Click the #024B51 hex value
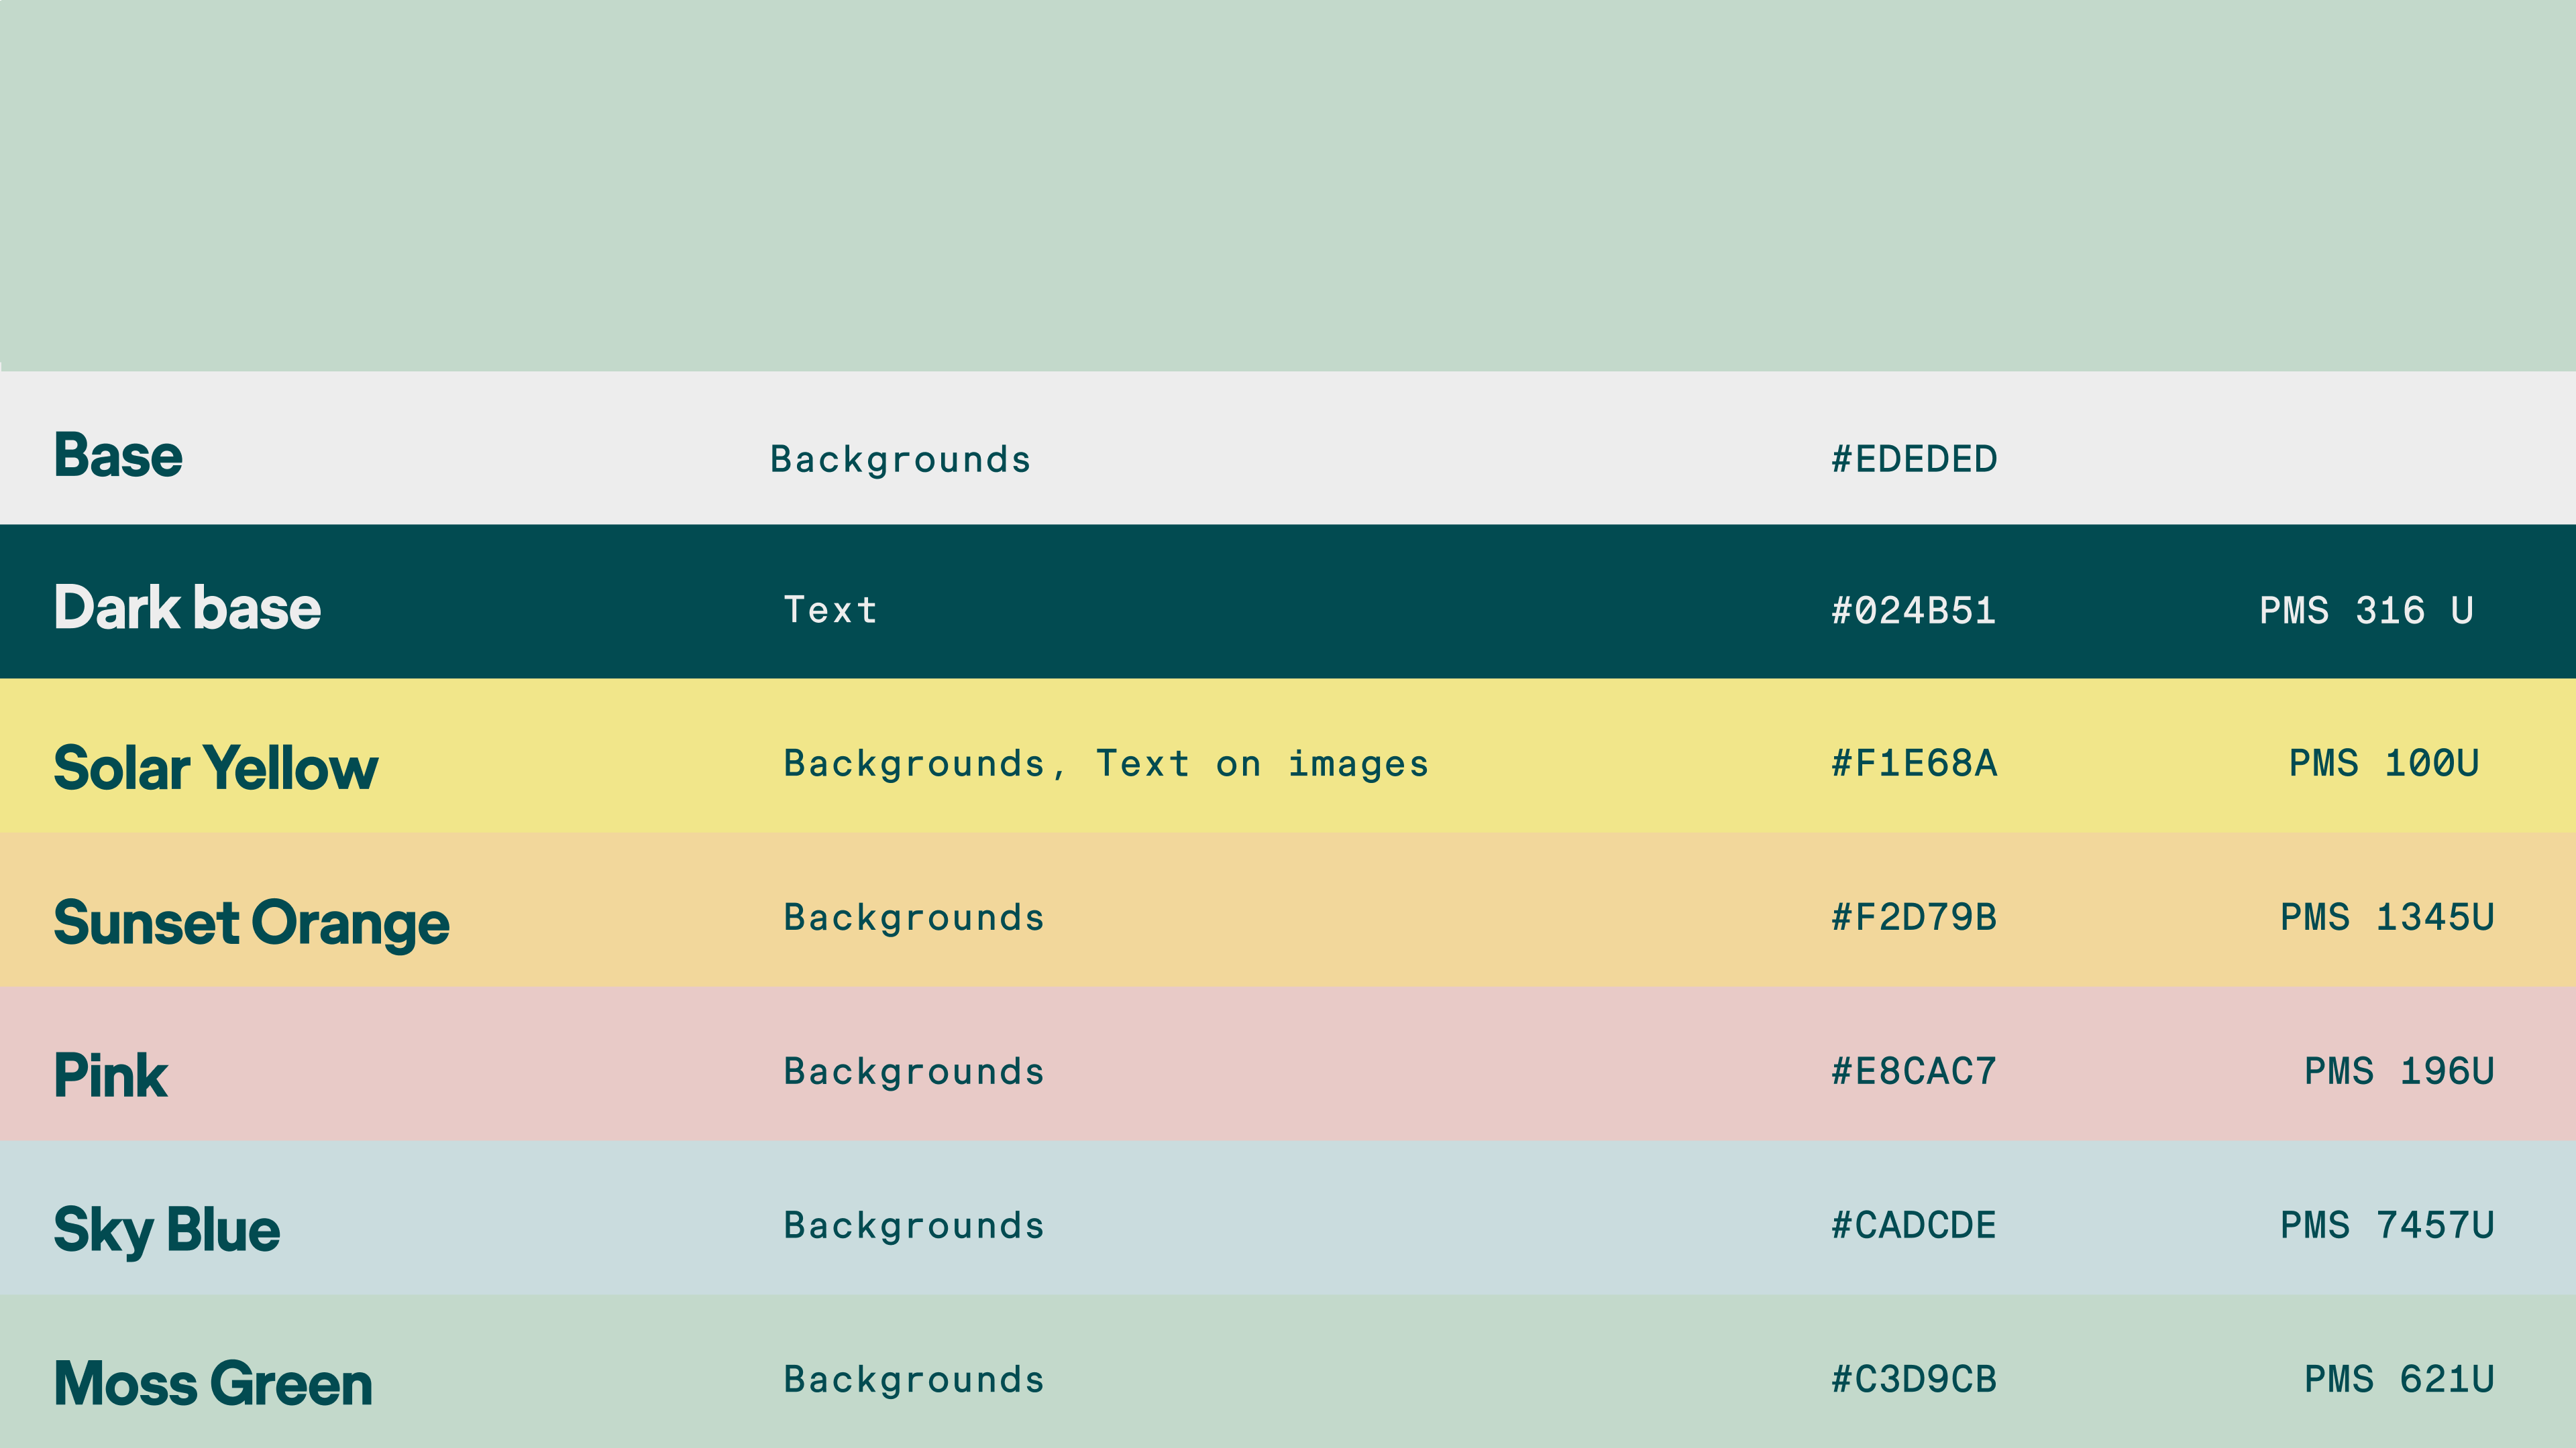The image size is (2576, 1448). [1913, 611]
